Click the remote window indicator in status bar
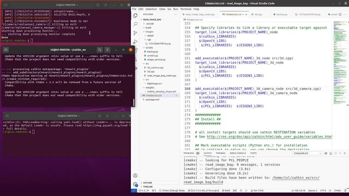 [x=134, y=191]
